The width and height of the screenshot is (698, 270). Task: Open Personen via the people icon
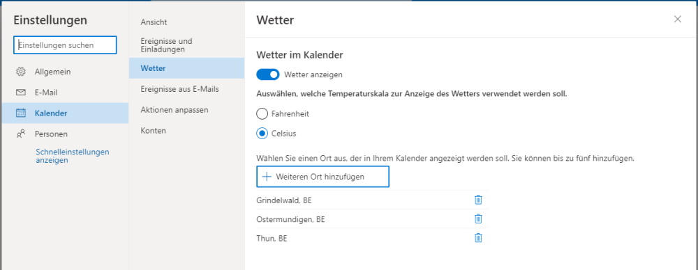point(20,134)
